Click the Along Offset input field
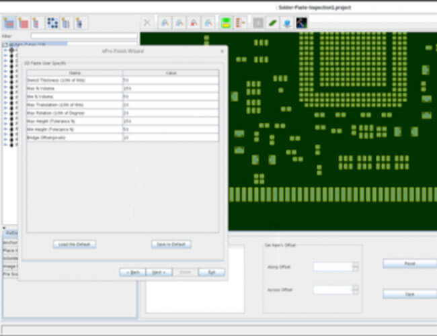This screenshot has width=437, height=336. click(x=332, y=267)
